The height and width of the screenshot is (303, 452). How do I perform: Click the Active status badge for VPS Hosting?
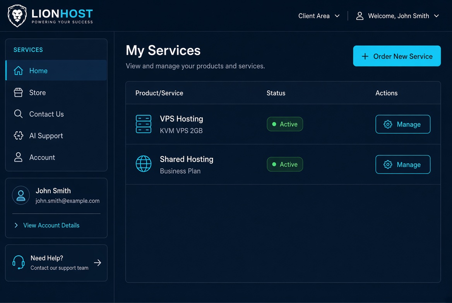[285, 124]
